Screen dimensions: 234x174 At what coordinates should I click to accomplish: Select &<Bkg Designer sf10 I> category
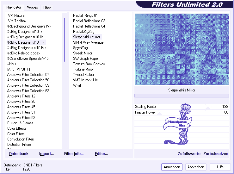[x=25, y=32]
